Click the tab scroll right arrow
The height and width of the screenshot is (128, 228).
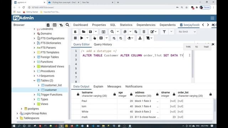click(208, 25)
